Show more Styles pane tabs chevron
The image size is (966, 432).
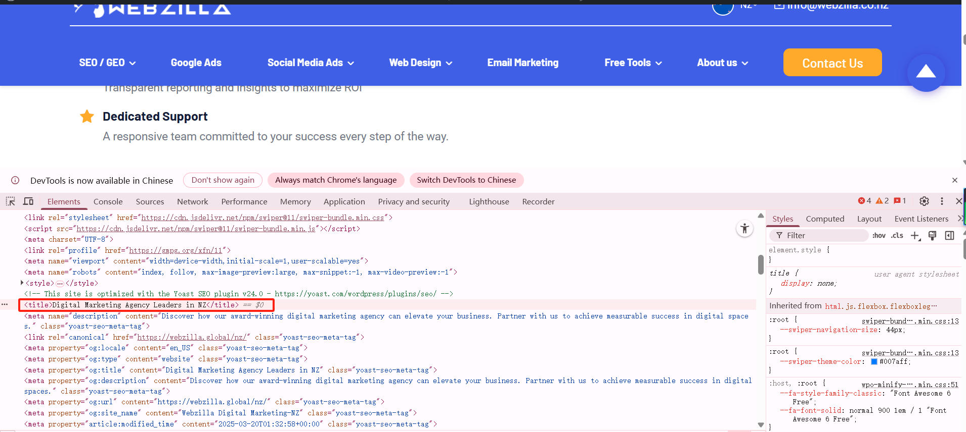(x=960, y=219)
